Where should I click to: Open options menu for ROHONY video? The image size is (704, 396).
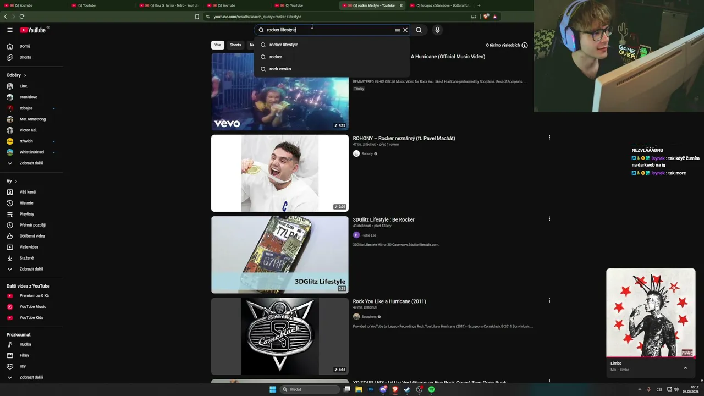(x=549, y=137)
